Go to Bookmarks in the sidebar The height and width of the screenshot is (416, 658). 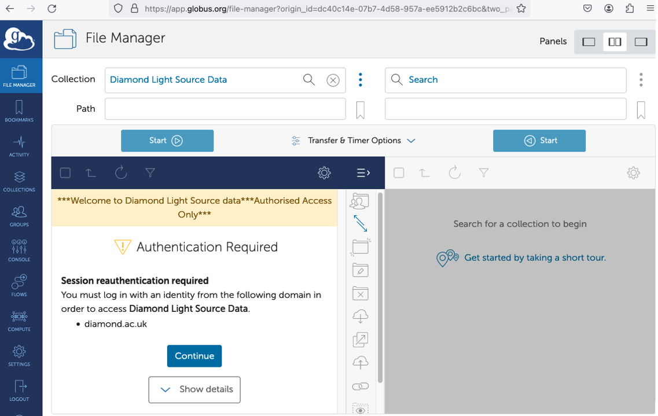(19, 111)
